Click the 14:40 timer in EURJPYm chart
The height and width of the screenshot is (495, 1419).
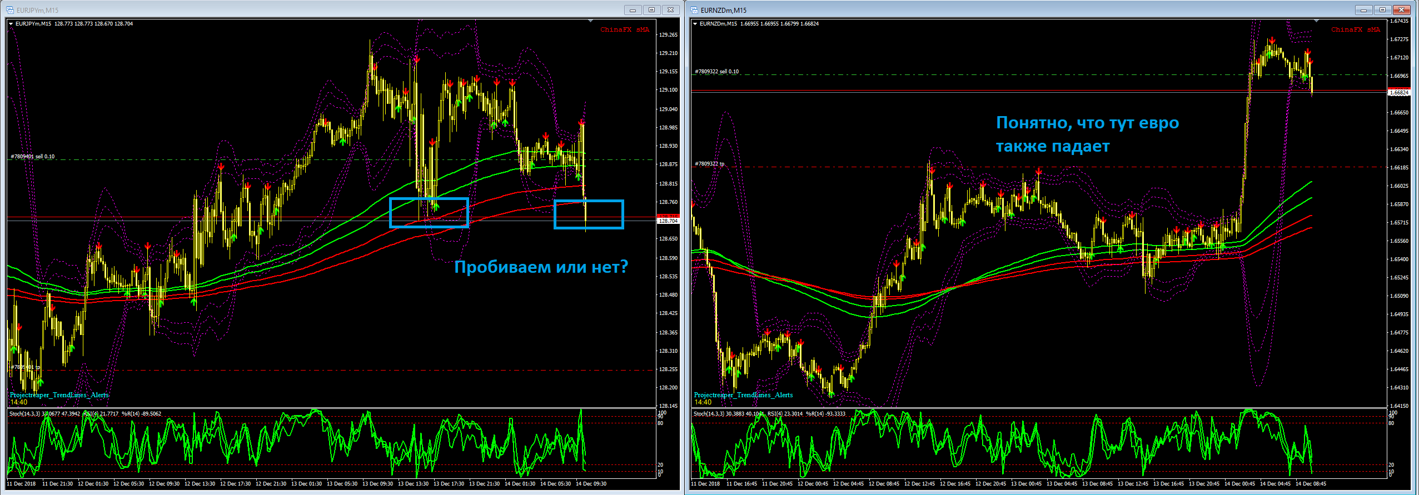point(18,402)
